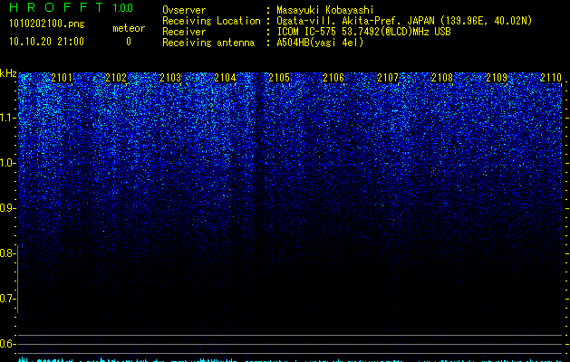Click the 0.6 kHz axis label
The width and height of the screenshot is (570, 362).
pyautogui.click(x=7, y=344)
